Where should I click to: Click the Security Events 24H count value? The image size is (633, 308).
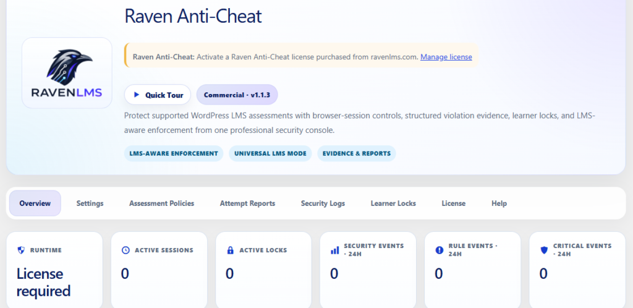click(334, 274)
